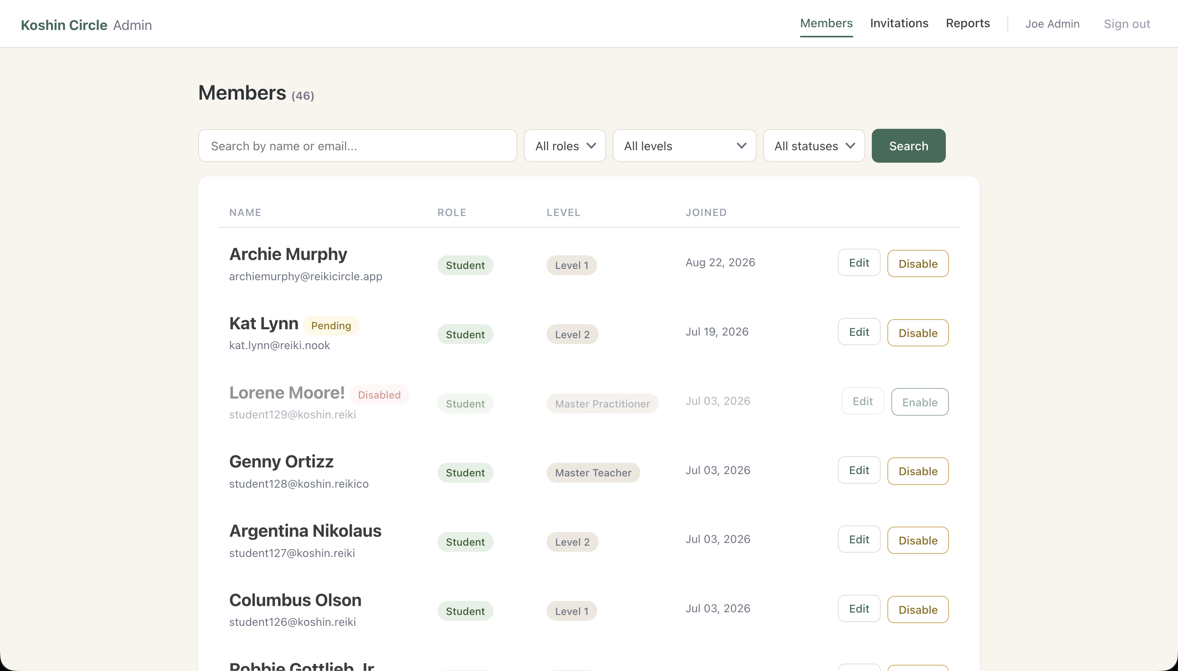Click the Master Teacher level badge

(x=593, y=473)
